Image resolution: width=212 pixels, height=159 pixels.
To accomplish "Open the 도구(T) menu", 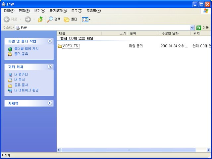I will click(x=77, y=11).
